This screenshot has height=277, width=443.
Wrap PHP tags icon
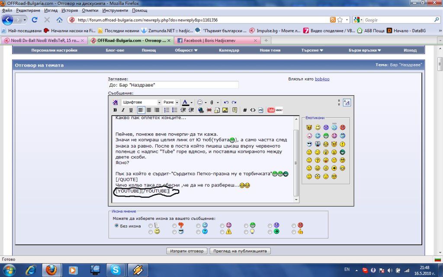[x=261, y=110]
